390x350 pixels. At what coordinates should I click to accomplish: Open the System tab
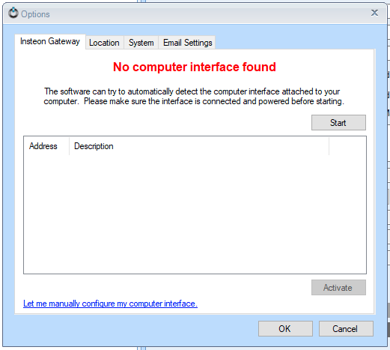pos(141,43)
